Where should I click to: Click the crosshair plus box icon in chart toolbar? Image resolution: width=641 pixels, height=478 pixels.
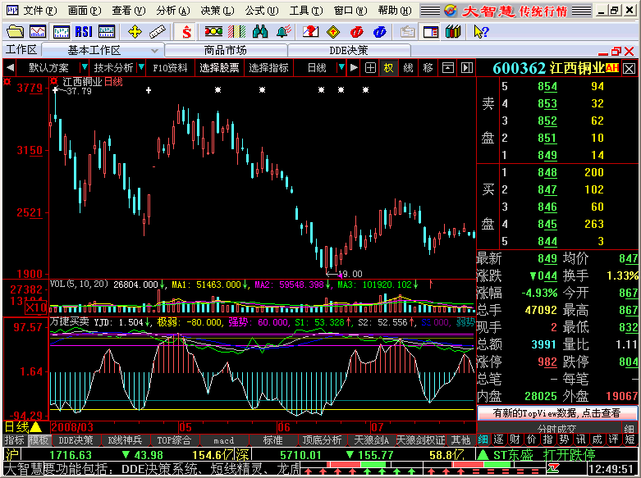370,68
